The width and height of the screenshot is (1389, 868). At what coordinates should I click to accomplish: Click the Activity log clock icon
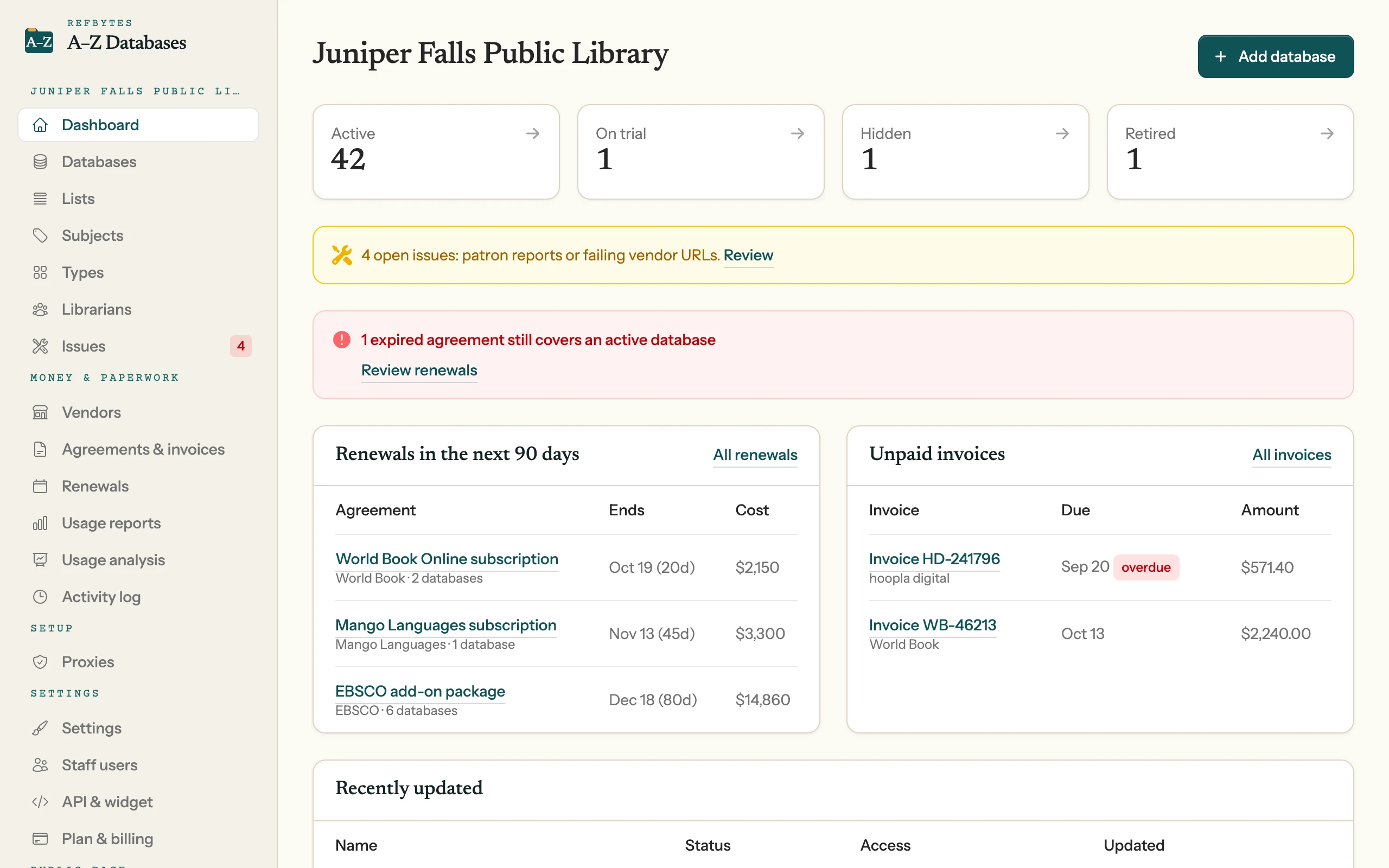pyautogui.click(x=40, y=596)
